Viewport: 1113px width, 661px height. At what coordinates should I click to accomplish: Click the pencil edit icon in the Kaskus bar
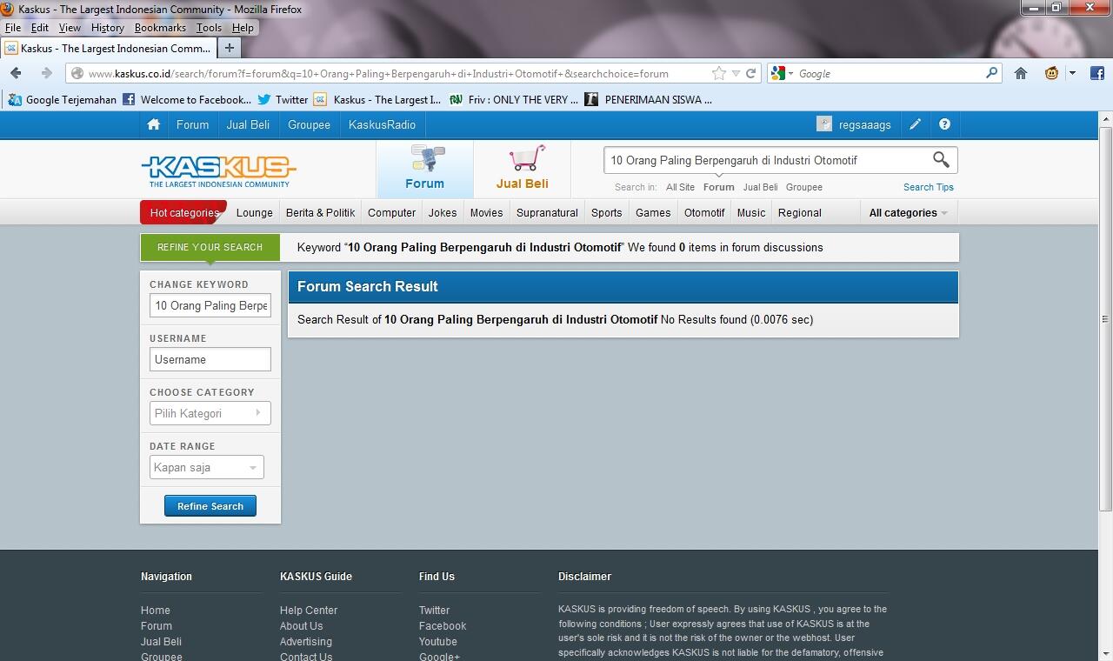[915, 124]
